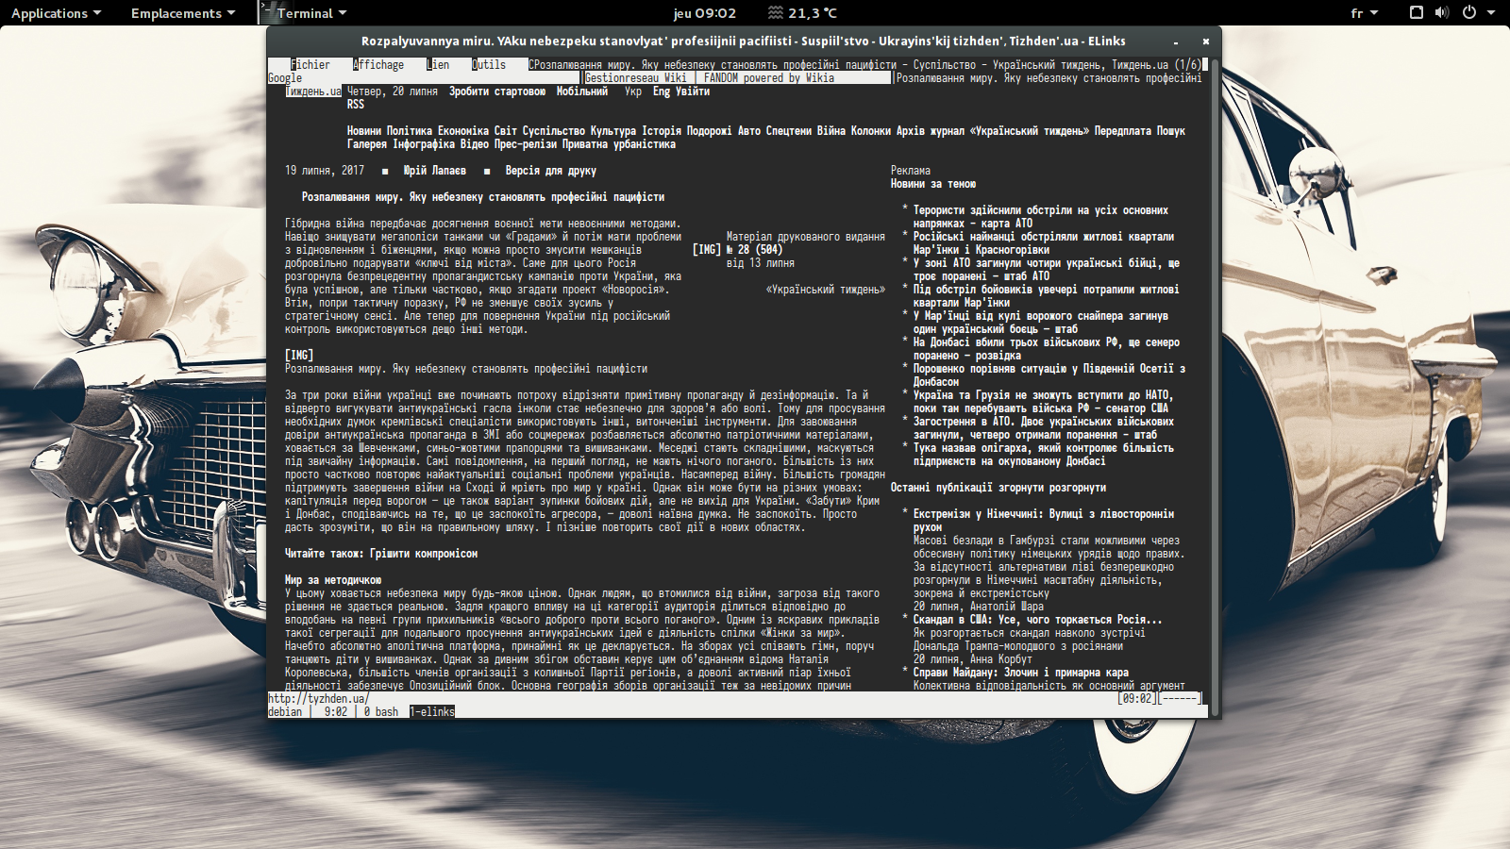The height and width of the screenshot is (849, 1510).
Task: Open the [IMG] link above the article caption
Action: point(299,356)
